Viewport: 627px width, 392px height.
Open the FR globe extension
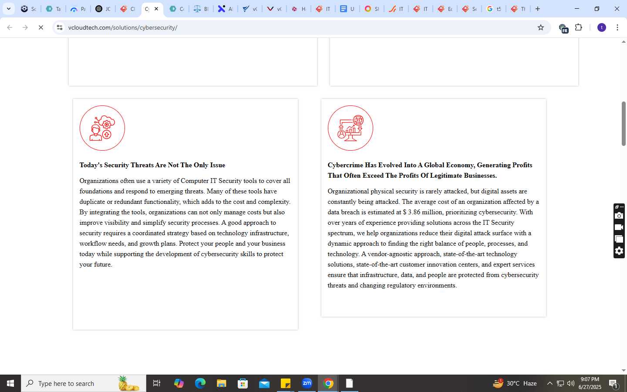(x=563, y=28)
